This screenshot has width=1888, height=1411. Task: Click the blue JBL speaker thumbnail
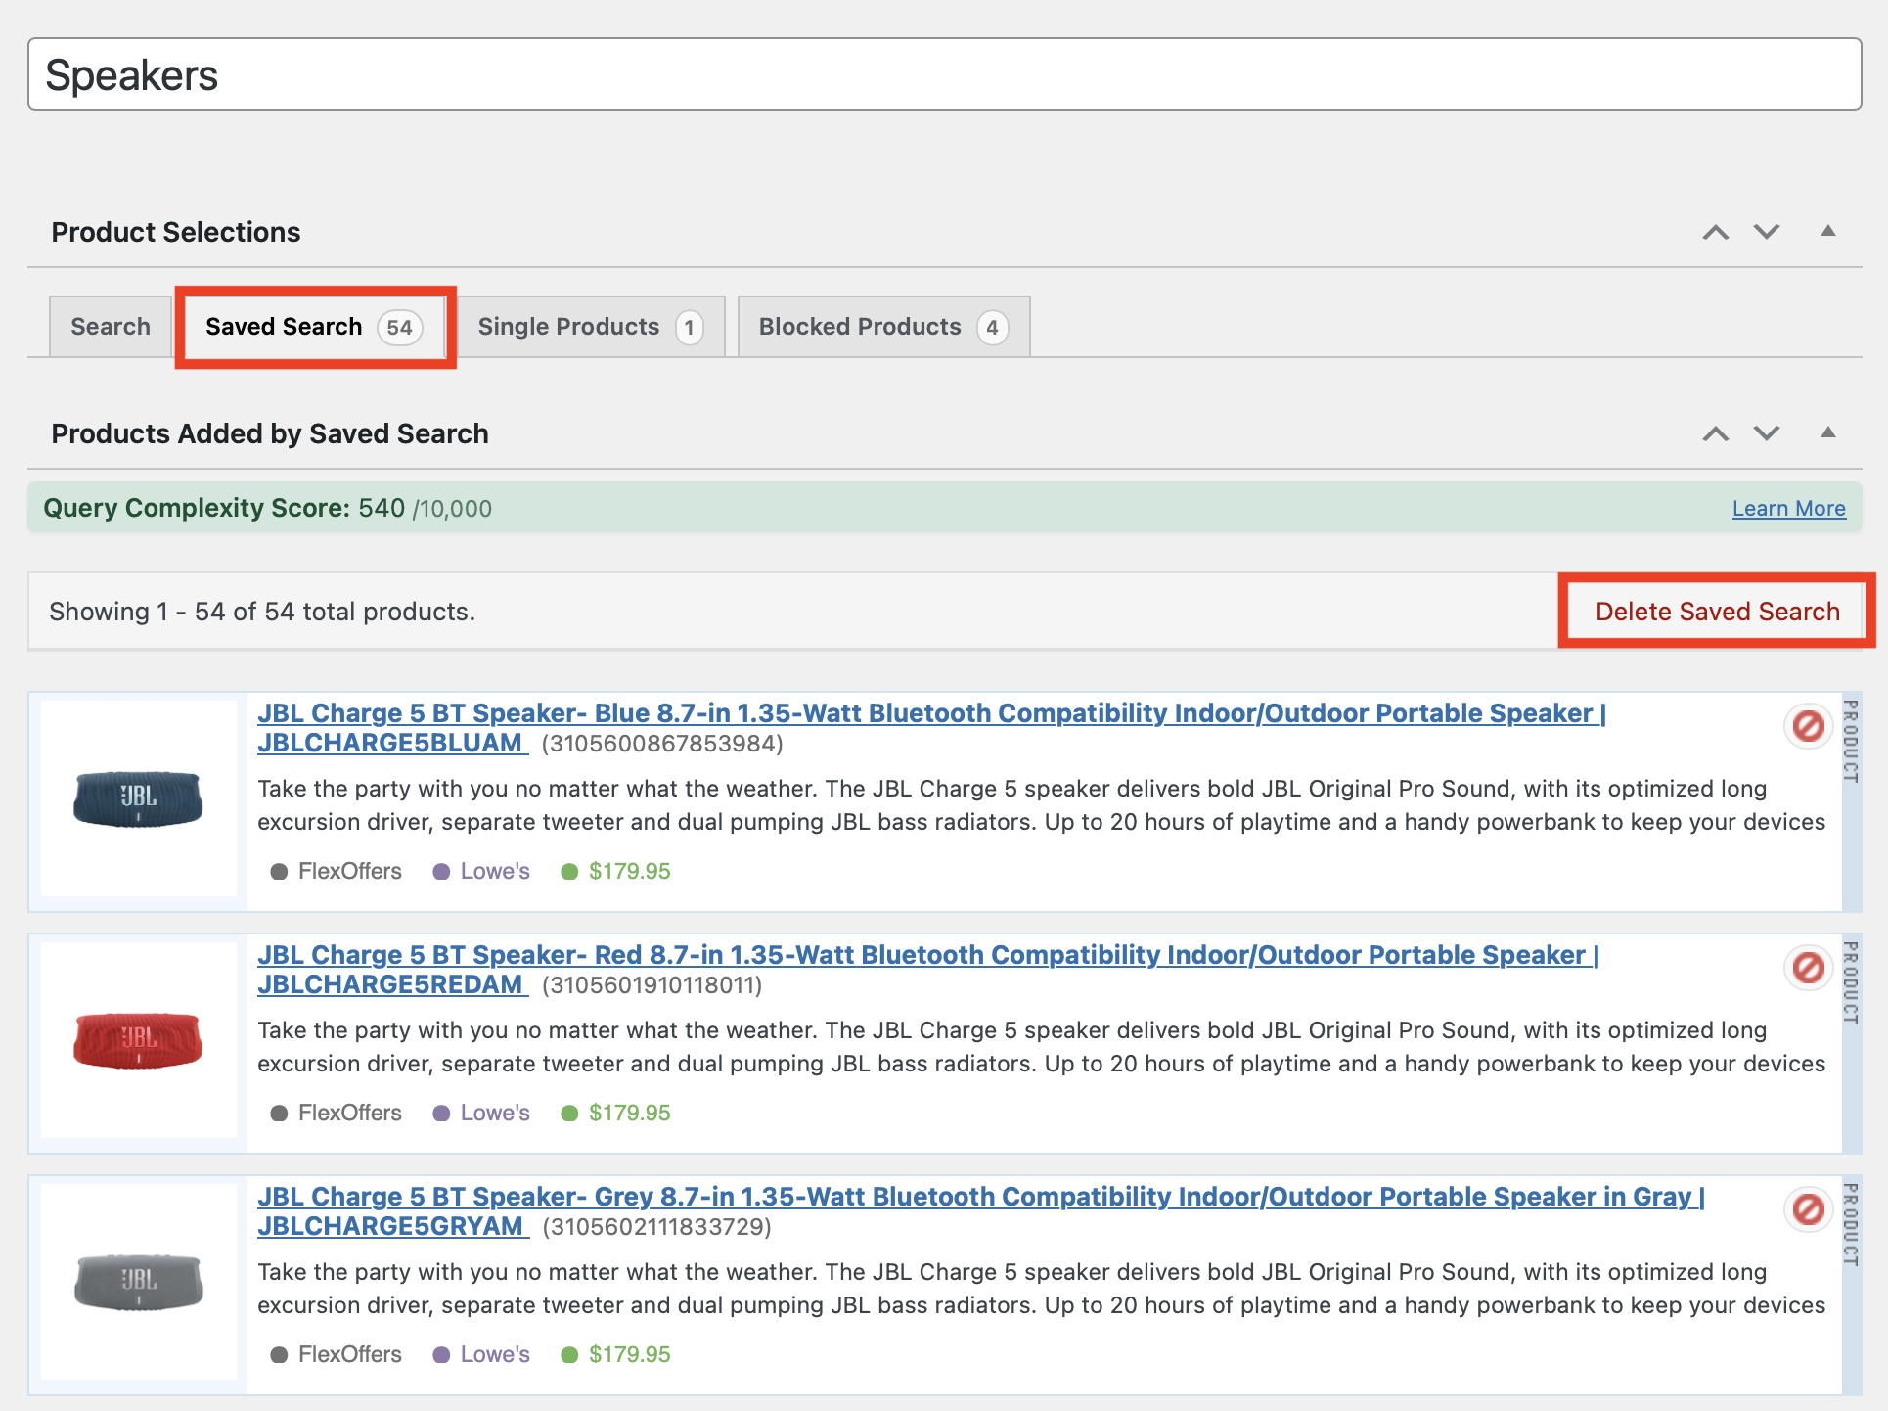[x=138, y=798]
